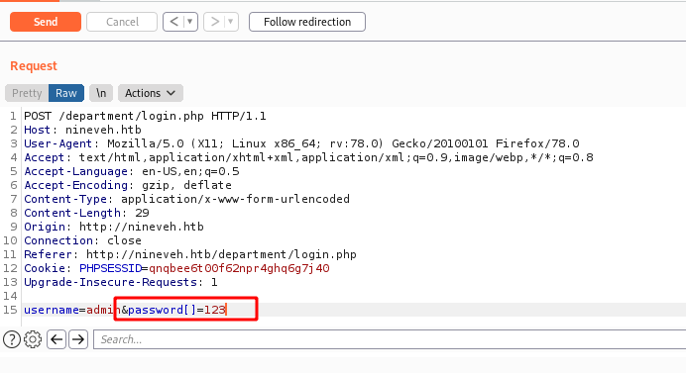Open the help question mark icon

pos(12,339)
